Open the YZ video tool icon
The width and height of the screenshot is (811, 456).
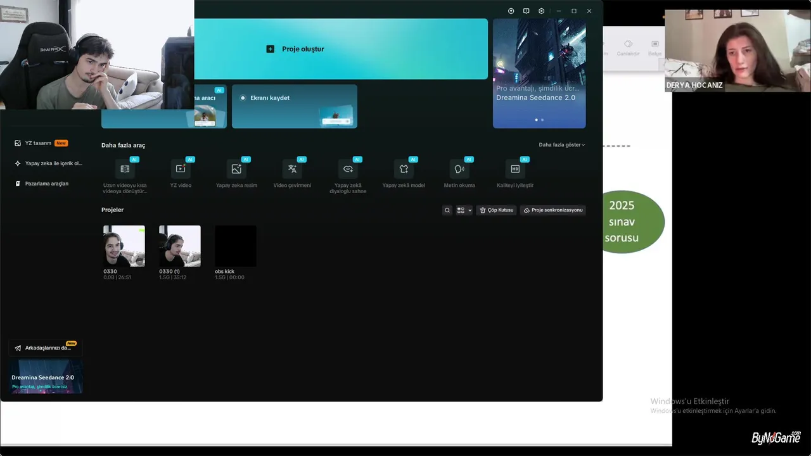click(181, 168)
